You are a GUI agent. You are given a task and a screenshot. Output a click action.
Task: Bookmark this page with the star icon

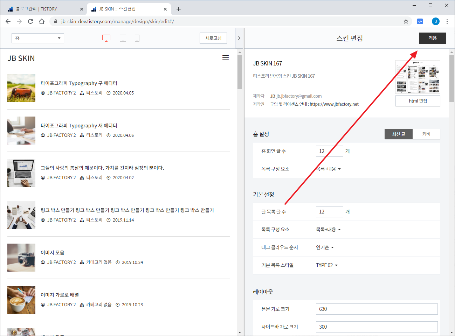(x=406, y=21)
